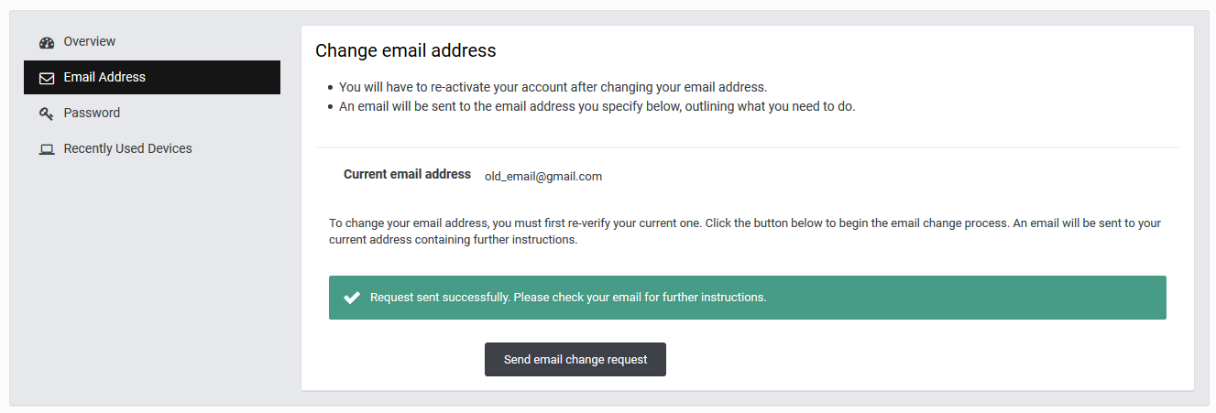Click the Change email address heading
Image resolution: width=1216 pixels, height=413 pixels.
tap(405, 50)
